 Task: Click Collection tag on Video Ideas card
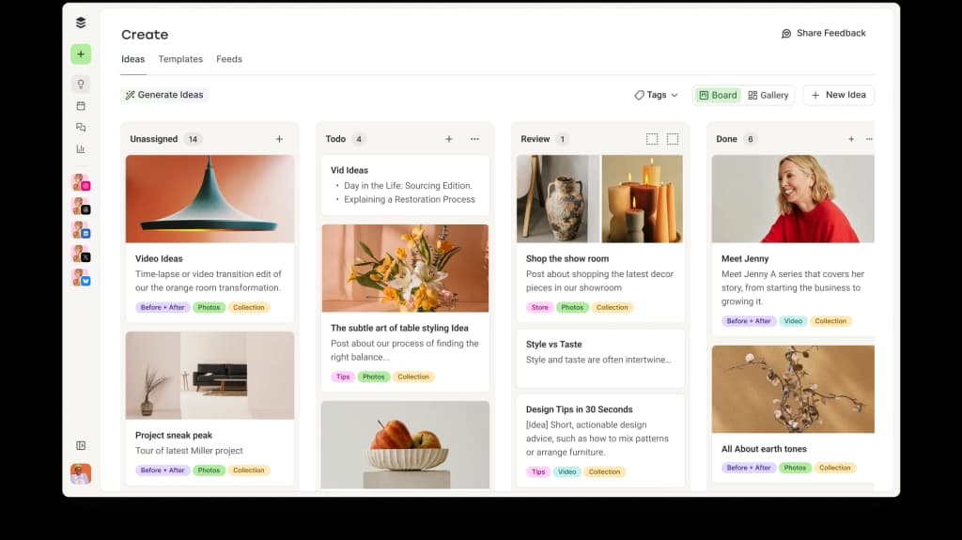click(248, 307)
